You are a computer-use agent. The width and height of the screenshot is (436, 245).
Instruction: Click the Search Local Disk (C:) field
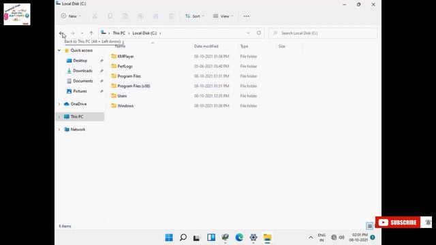pyautogui.click(x=323, y=33)
